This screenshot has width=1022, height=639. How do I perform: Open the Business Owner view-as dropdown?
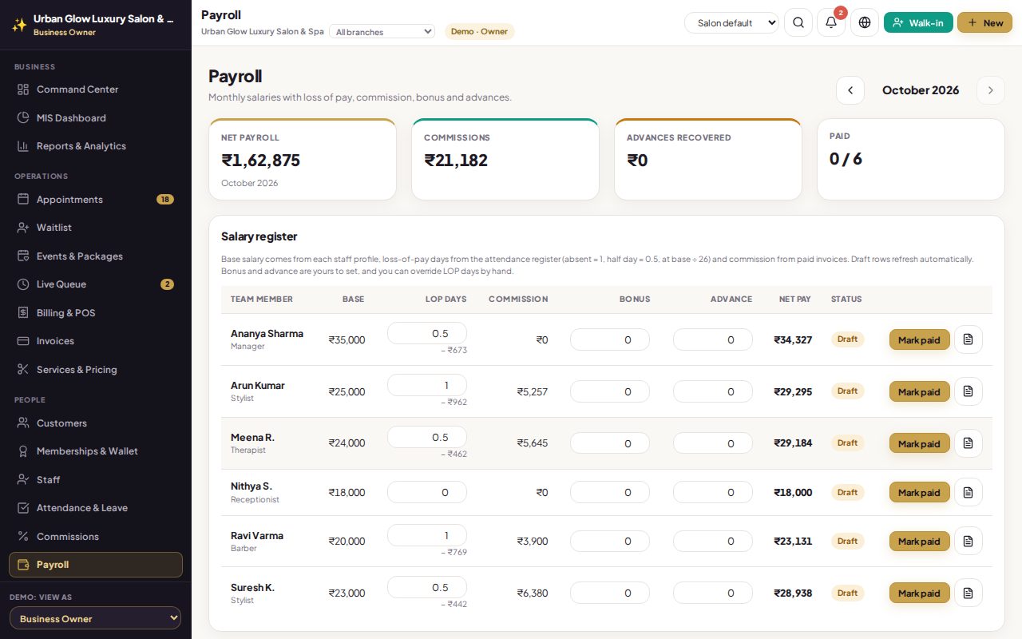pyautogui.click(x=96, y=618)
